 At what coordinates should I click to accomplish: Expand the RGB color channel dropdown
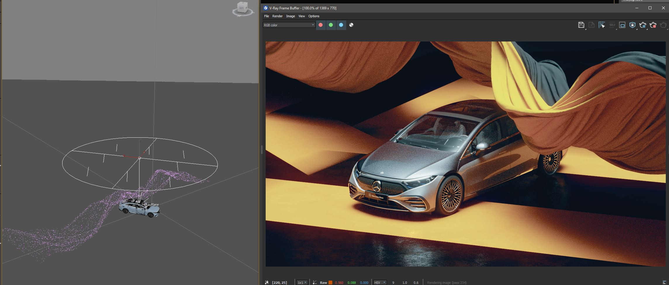[x=289, y=25]
